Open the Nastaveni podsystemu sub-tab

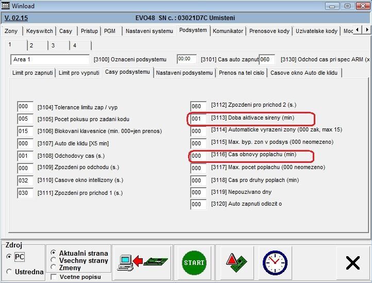[x=184, y=73]
